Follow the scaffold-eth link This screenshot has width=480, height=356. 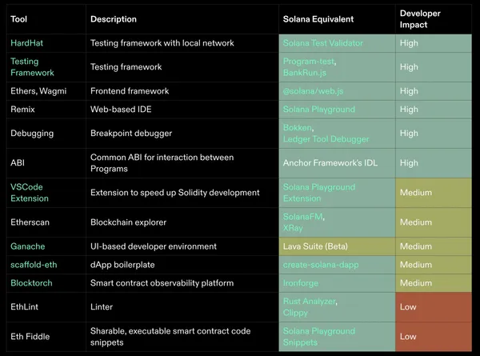pyautogui.click(x=33, y=265)
